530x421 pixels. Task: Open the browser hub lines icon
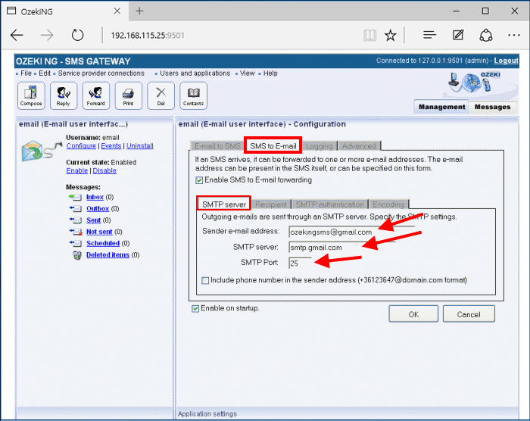pyautogui.click(x=429, y=35)
